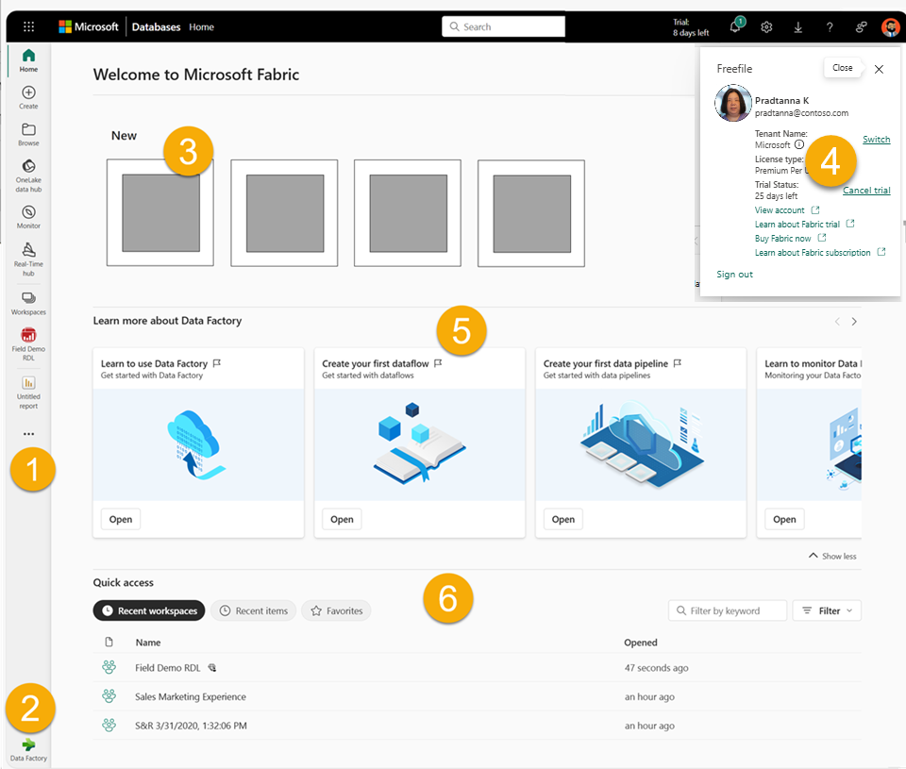This screenshot has height=769, width=906.
Task: Open the Learn to use Data Factory card
Action: (x=121, y=519)
